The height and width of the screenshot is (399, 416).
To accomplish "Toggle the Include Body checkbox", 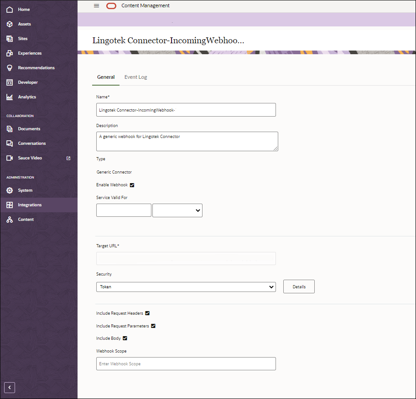I will (x=125, y=338).
